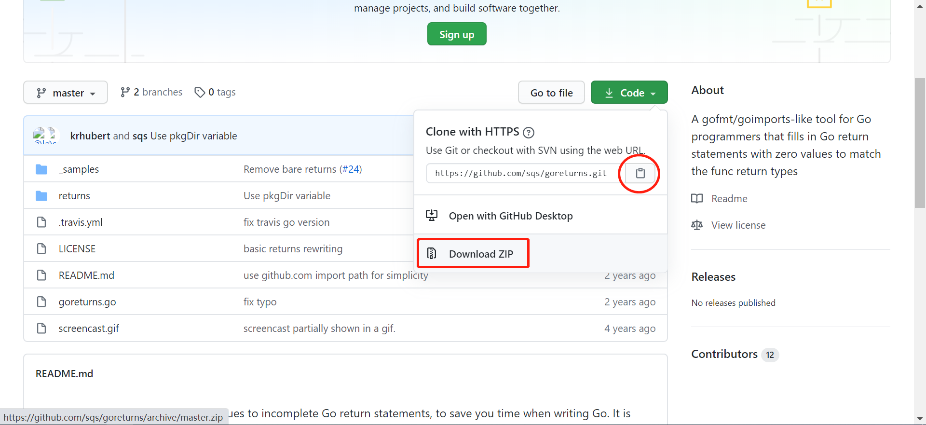Click the Go to file button
The image size is (926, 425).
click(551, 92)
